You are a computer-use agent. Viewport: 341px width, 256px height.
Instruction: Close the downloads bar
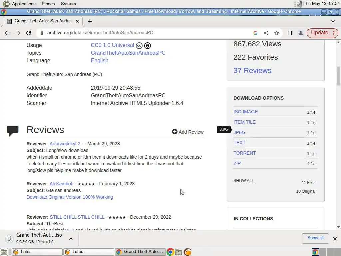pos(335,239)
